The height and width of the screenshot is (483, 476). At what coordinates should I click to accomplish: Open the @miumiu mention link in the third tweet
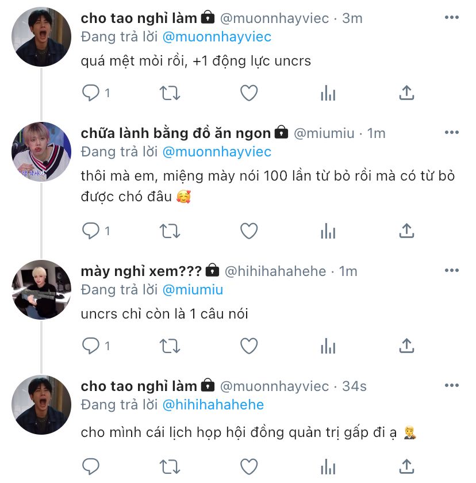click(x=193, y=290)
